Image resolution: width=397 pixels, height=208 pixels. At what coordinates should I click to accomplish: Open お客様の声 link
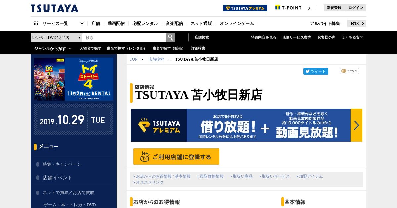pyautogui.click(x=326, y=38)
